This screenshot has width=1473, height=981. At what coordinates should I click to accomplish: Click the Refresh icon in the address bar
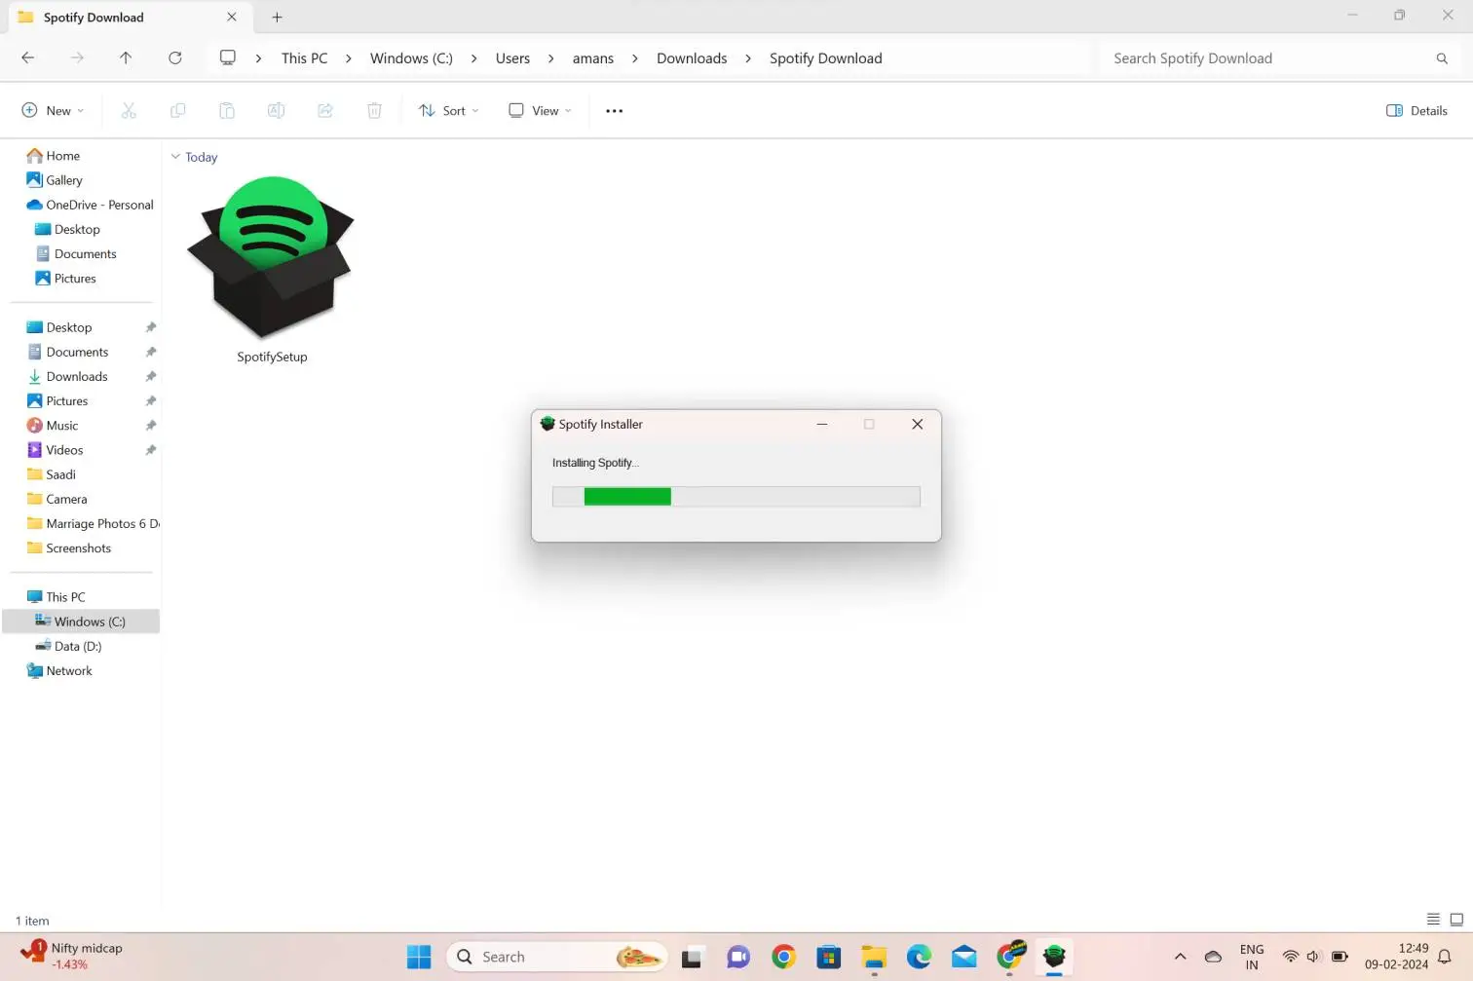pos(175,57)
